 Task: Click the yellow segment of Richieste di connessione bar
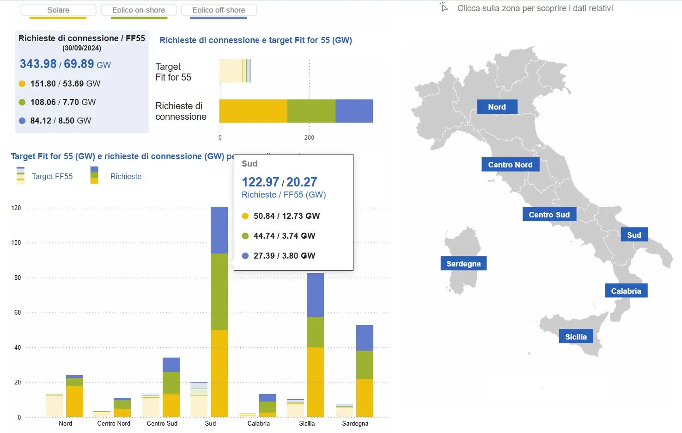(x=253, y=111)
